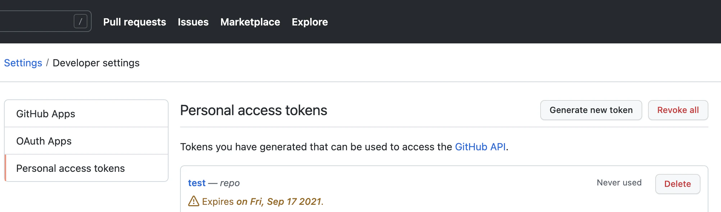Select GitHub Apps in the sidebar

tap(86, 114)
